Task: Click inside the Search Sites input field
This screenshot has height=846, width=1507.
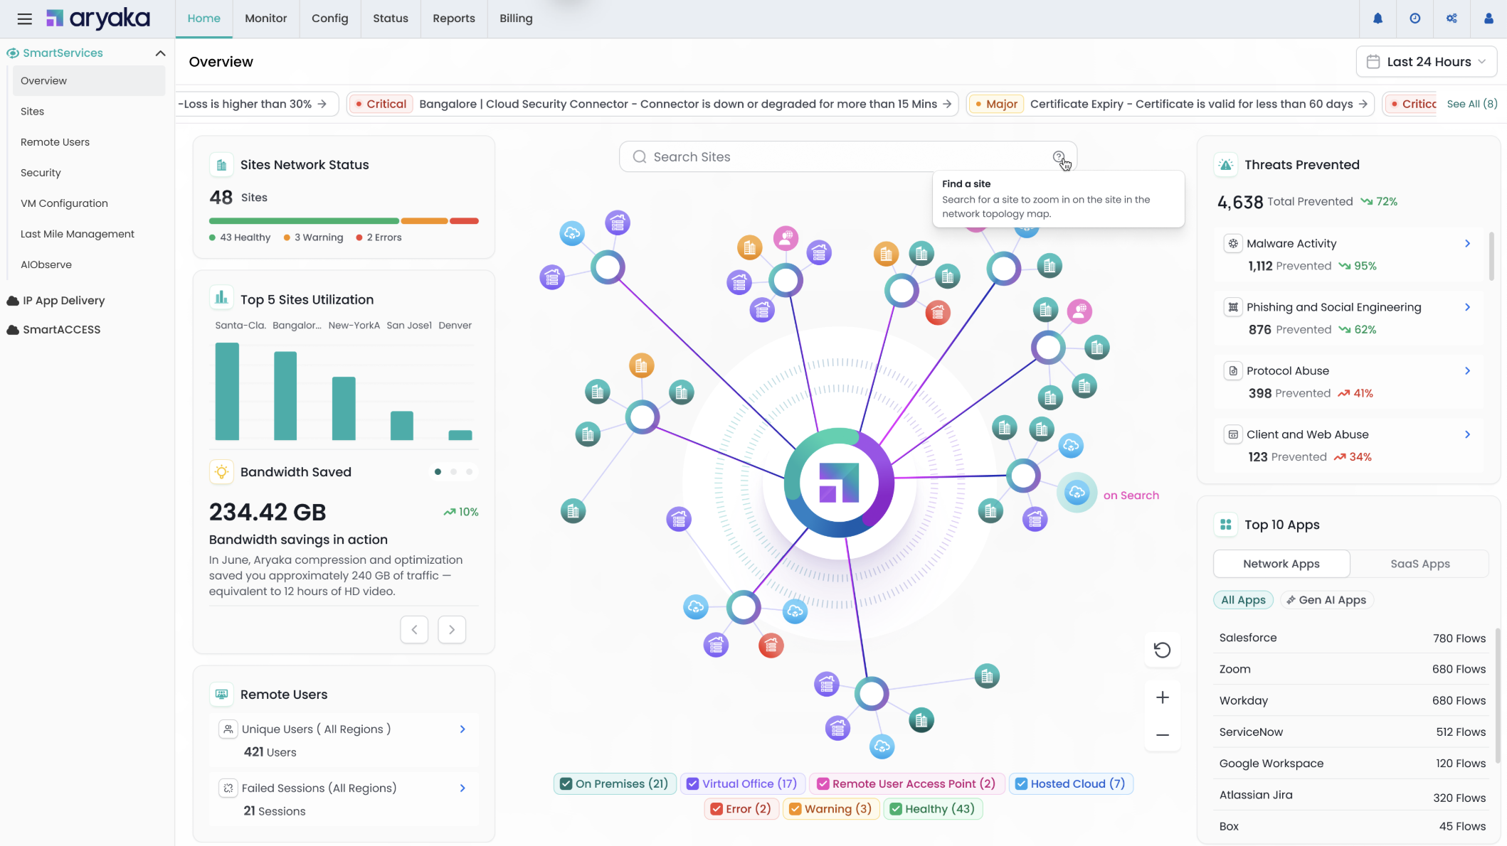Action: (x=818, y=156)
